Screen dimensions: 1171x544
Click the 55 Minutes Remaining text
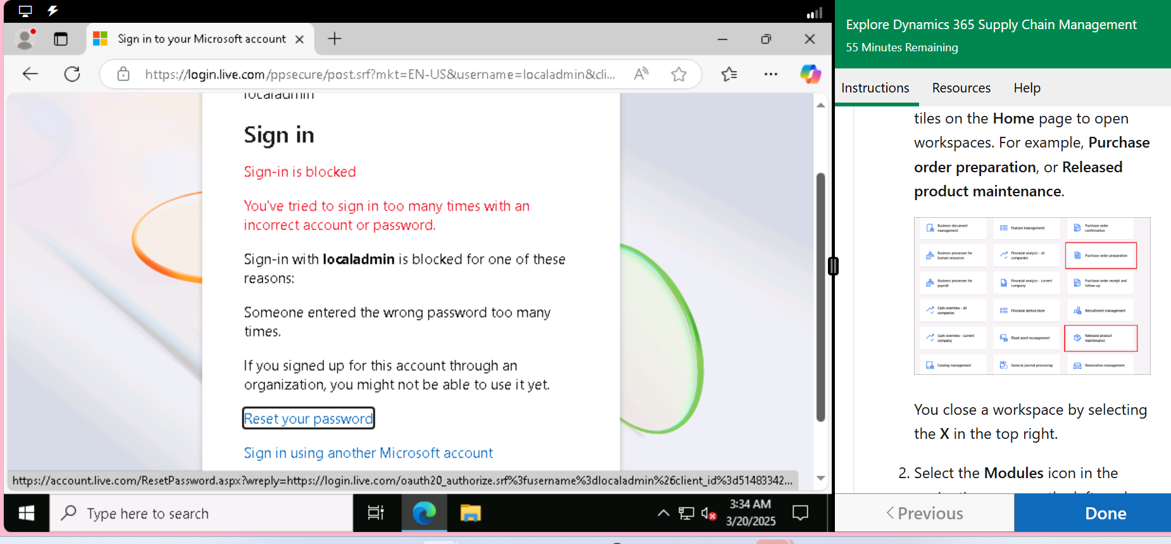[902, 47]
